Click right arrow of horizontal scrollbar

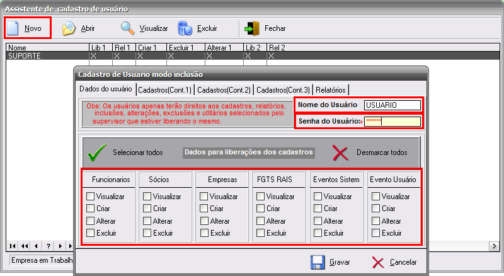(494, 246)
